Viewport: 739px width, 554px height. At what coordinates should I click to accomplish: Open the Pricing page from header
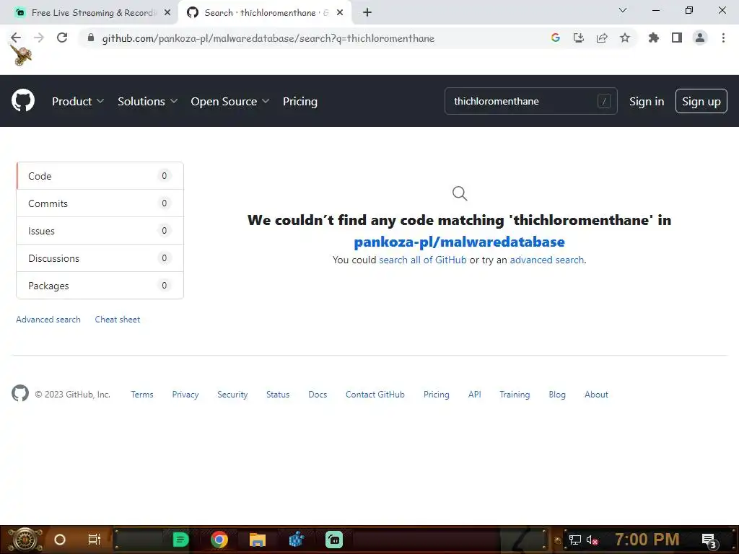(x=300, y=101)
